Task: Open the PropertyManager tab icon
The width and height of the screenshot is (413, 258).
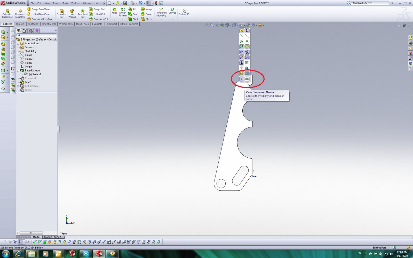Action: [x=25, y=30]
